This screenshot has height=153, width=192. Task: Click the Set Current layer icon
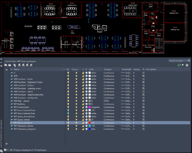pyautogui.click(x=31, y=65)
